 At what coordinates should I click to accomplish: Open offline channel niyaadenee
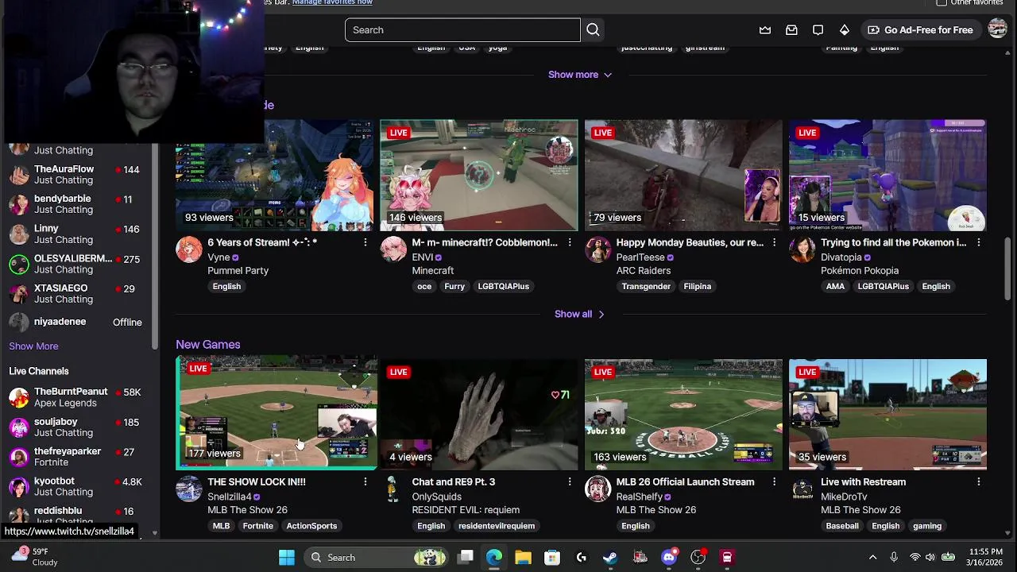[x=76, y=323]
